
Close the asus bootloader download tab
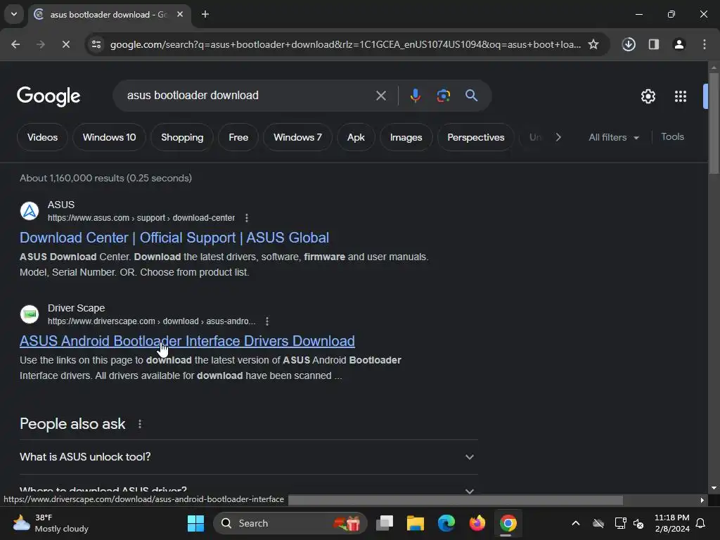tap(180, 14)
